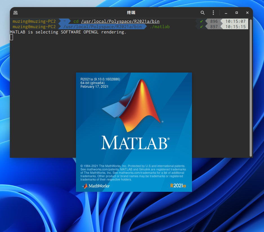264x232 pixels.
Task: Activate the terminal search magnifier
Action: [202, 13]
